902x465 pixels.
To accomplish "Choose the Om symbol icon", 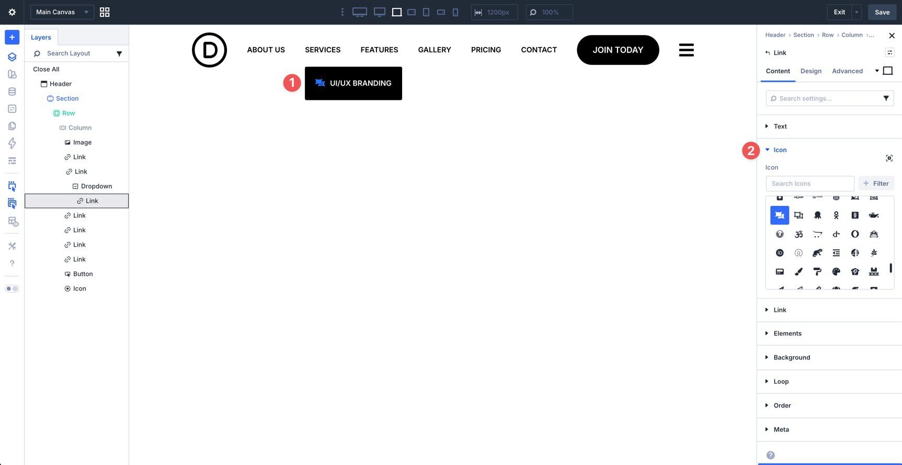I will (798, 234).
